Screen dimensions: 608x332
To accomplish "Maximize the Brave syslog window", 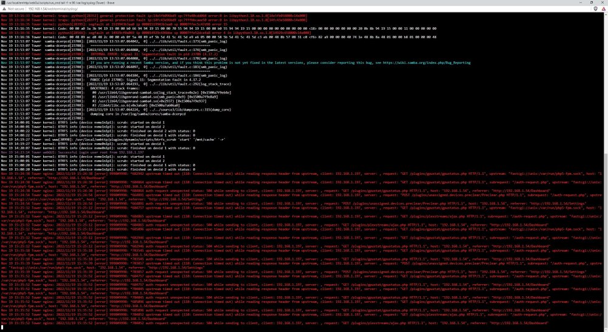I will tap(592, 2).
